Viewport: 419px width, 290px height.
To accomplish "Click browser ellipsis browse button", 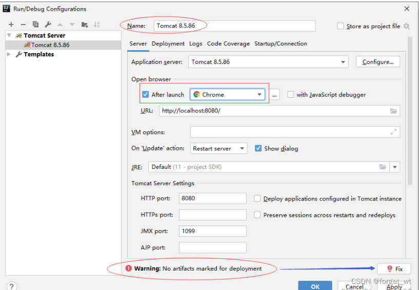I will (274, 95).
